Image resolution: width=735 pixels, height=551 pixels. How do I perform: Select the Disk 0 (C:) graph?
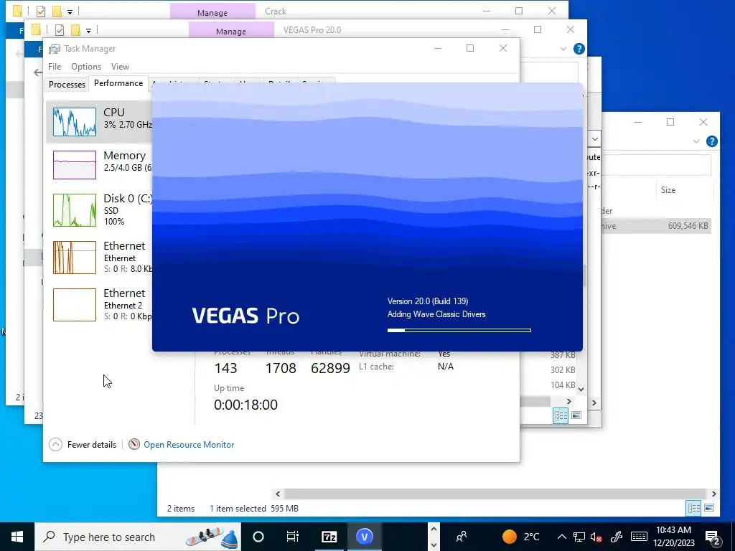(99, 210)
